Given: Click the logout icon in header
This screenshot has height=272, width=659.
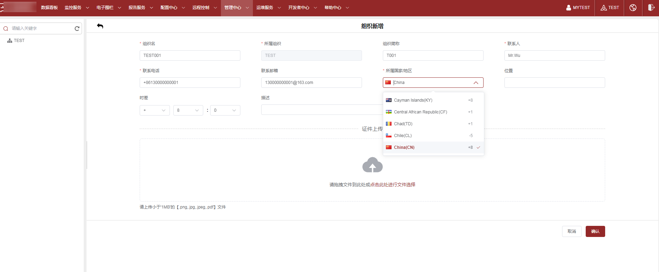Looking at the screenshot, I should (x=651, y=8).
